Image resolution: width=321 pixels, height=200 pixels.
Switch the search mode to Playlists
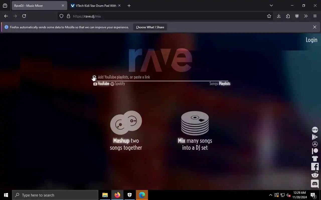coord(224,83)
